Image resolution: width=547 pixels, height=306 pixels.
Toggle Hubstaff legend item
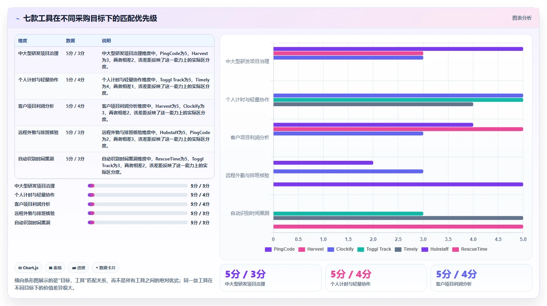pos(435,249)
